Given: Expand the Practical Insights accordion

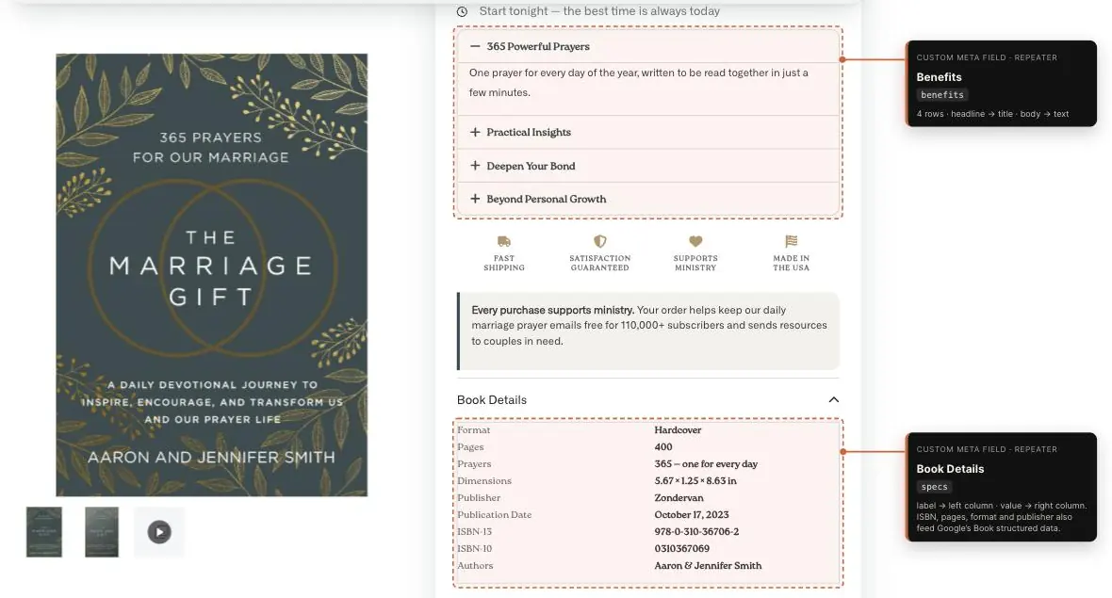Looking at the screenshot, I should [647, 132].
